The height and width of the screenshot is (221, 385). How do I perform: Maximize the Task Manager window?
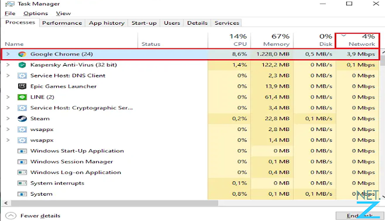pos(349,4)
